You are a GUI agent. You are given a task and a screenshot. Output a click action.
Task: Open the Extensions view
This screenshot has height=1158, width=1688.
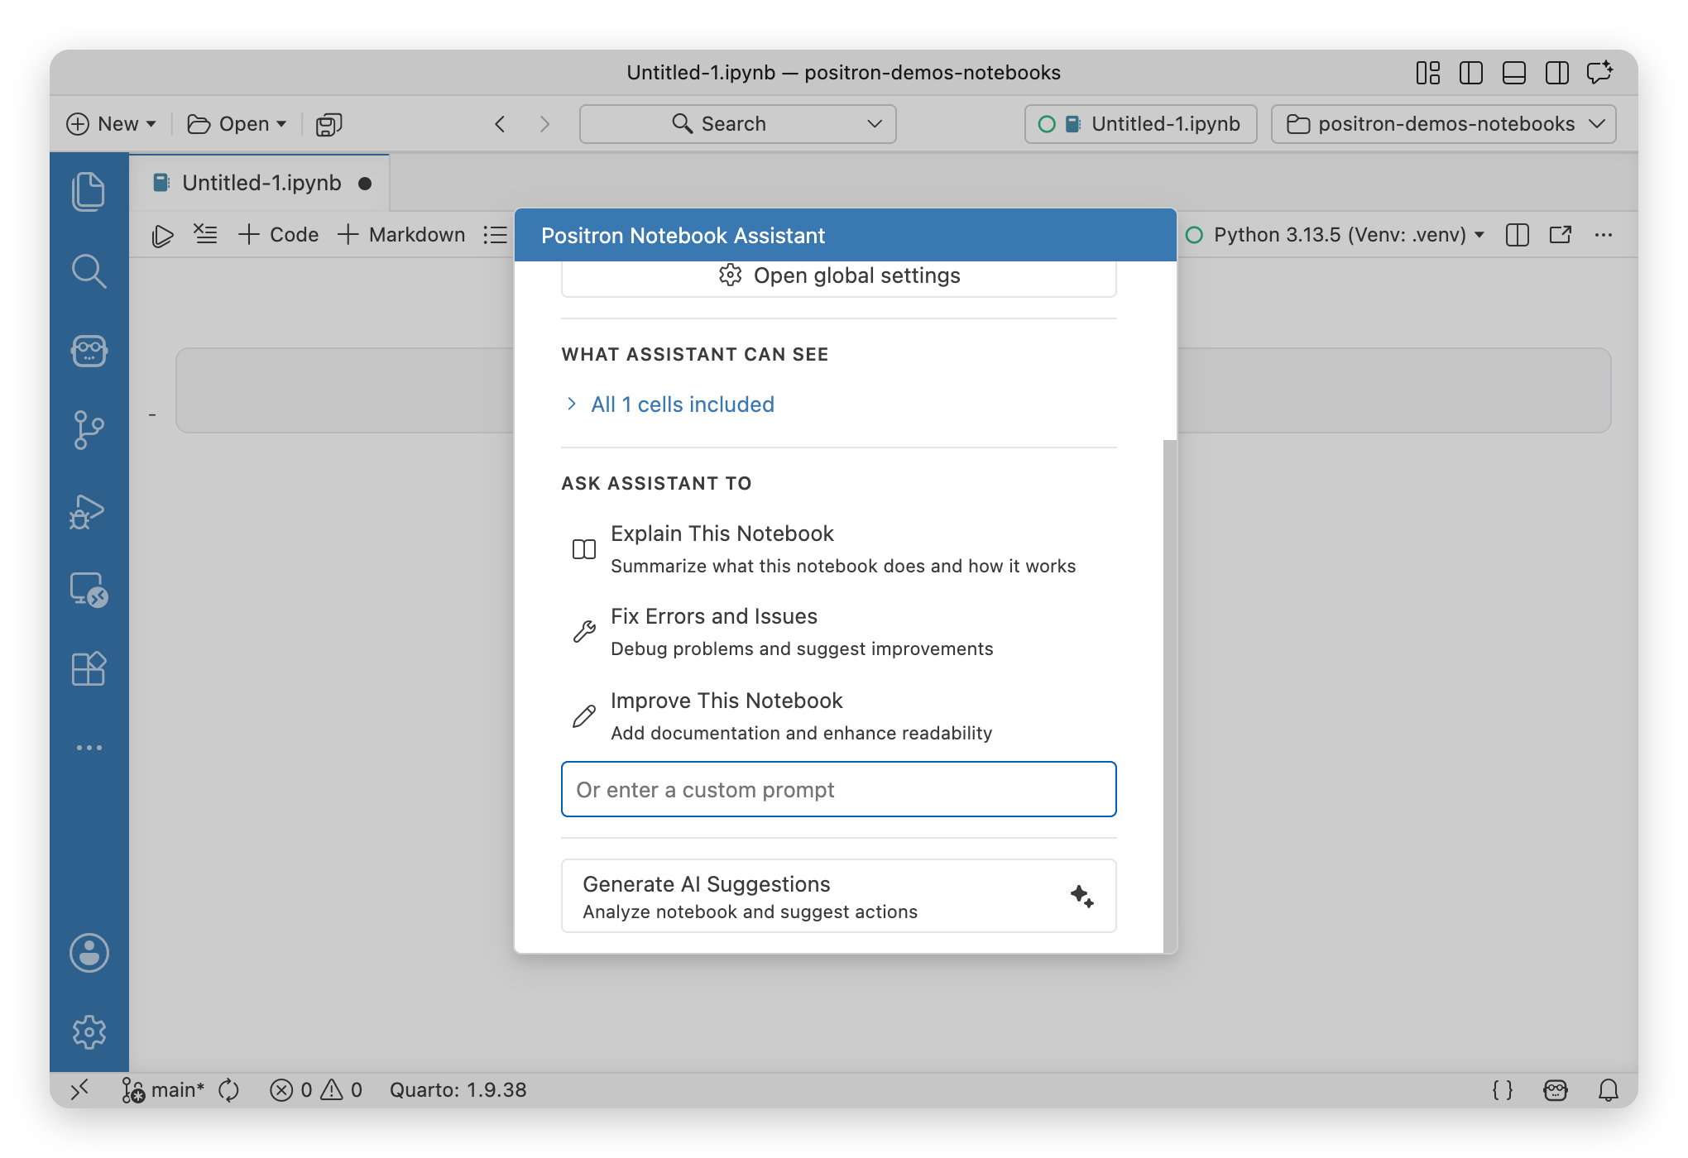tap(89, 668)
